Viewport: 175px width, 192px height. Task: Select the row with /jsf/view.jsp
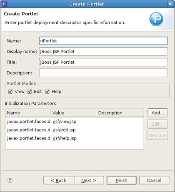click(x=75, y=122)
